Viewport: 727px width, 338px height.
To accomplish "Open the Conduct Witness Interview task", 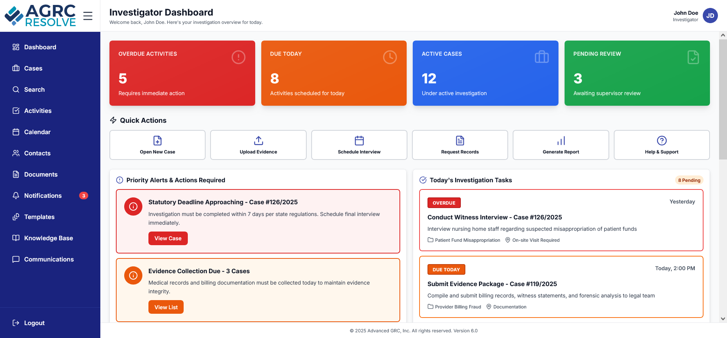I will (495, 217).
